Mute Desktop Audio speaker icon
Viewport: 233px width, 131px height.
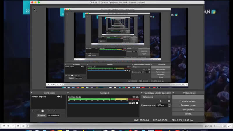133,103
